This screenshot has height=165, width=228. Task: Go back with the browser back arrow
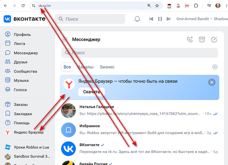[6, 6]
